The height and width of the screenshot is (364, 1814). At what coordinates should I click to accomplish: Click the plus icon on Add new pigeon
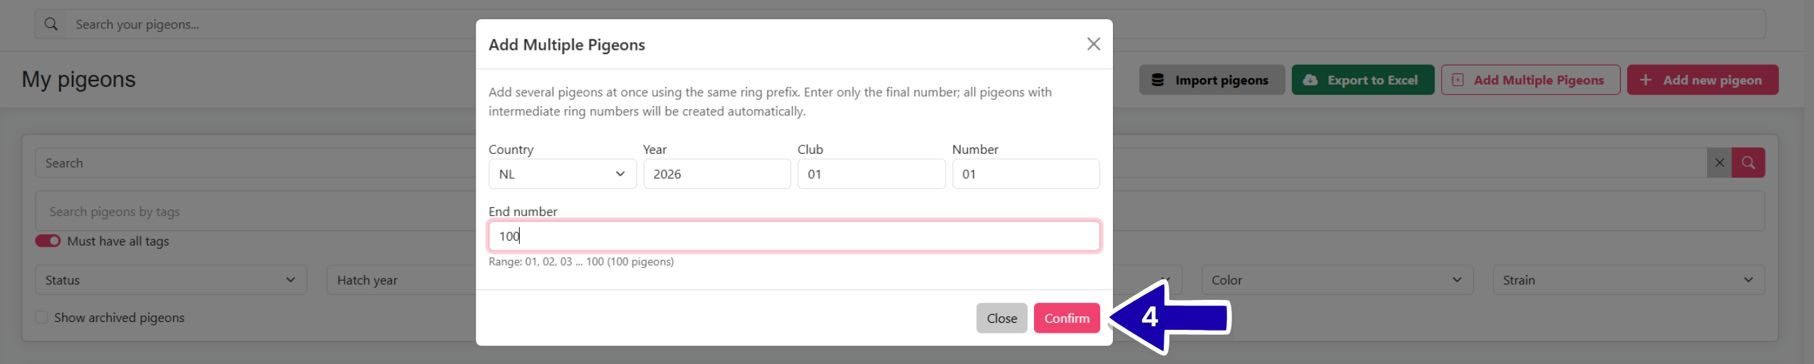[1646, 80]
